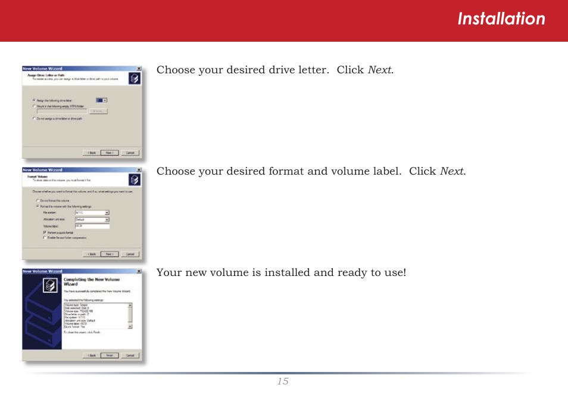This screenshot has height=394, width=568.
Task: Select Do not format this volume option
Action: [x=38, y=200]
